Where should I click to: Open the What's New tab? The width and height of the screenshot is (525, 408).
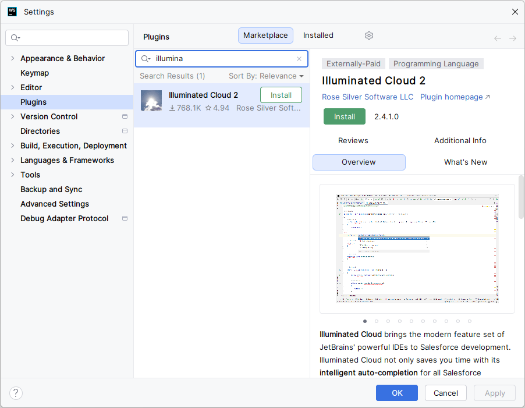click(466, 162)
